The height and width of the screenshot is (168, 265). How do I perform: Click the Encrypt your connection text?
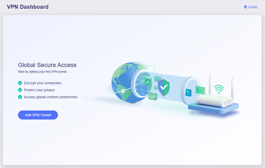[43, 83]
